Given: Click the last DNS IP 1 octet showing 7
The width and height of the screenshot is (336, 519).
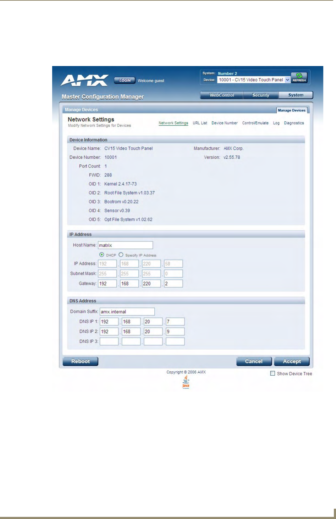Looking at the screenshot, I should click(x=175, y=322).
